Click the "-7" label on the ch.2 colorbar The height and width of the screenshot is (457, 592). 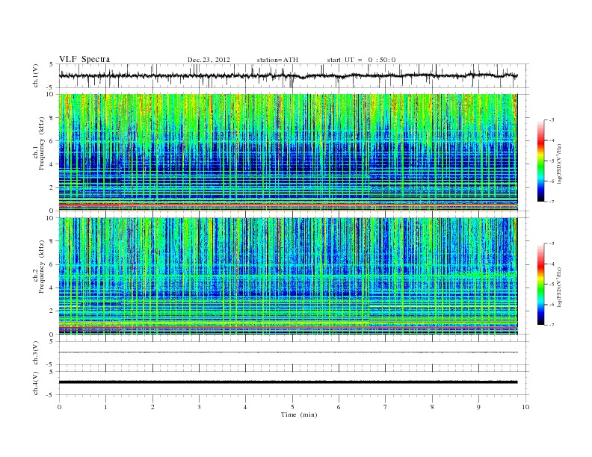point(551,325)
